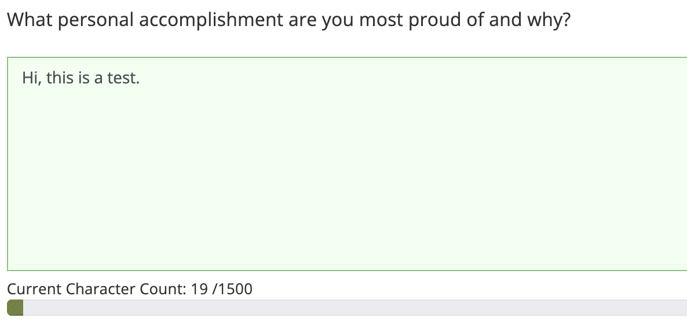687x336 pixels.
Task: Click the word "this" in the answer text
Action: point(60,78)
